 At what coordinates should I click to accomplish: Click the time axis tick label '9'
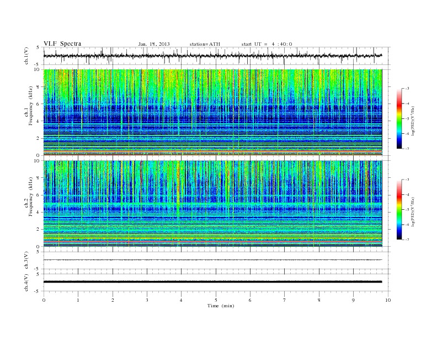pos(354,300)
